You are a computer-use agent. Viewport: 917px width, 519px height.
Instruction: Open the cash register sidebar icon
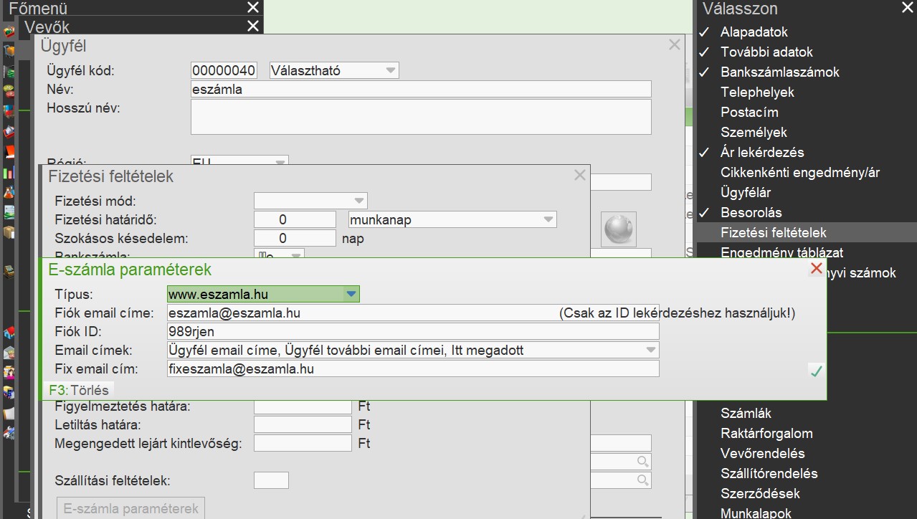pos(9,271)
